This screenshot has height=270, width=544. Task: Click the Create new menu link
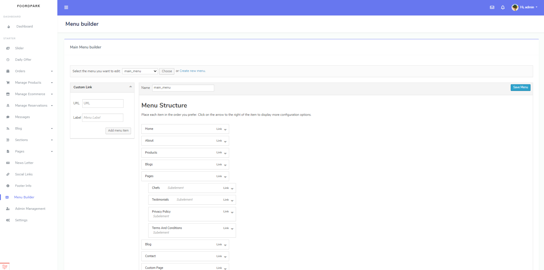[192, 71]
